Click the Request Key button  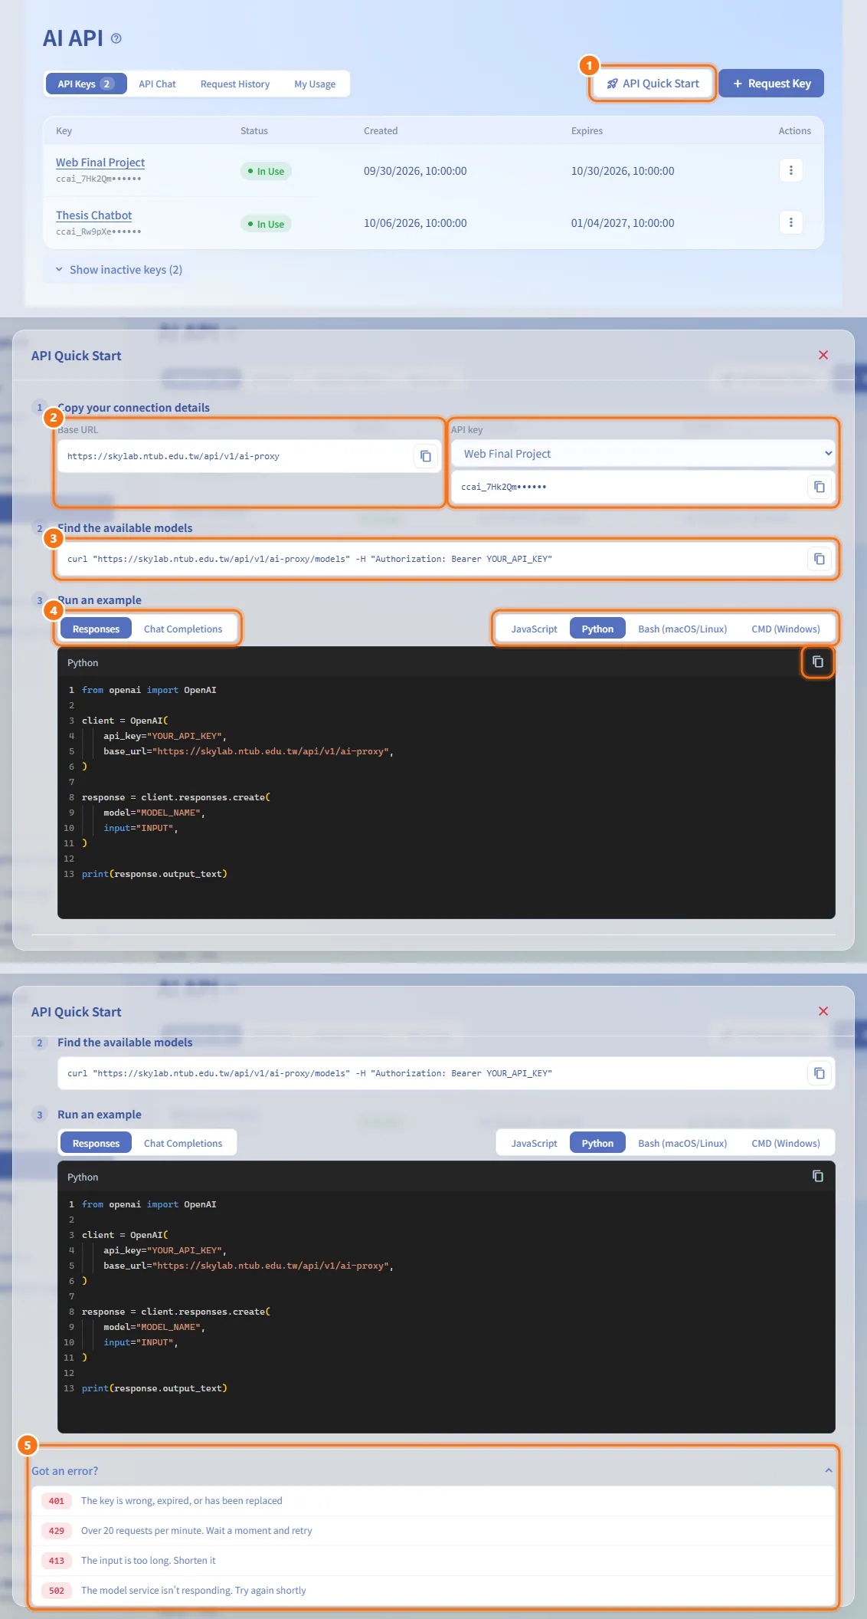point(771,84)
